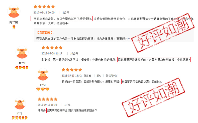The height and width of the screenshot is (123, 198).
Task: Click the avatar of reviewer 阿**璐
Action: click(x=14, y=11)
